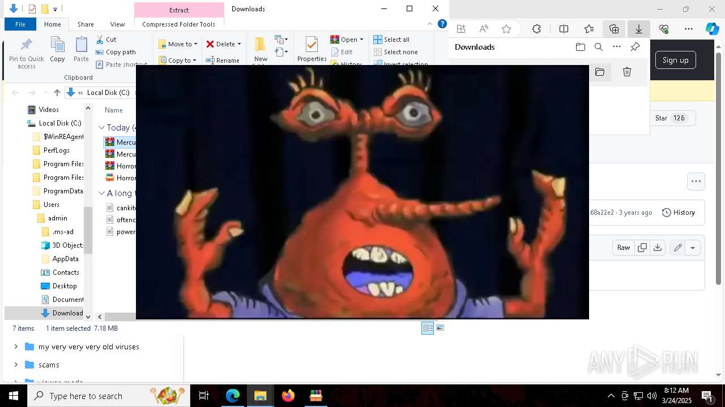Click the Cut scissors command

pyautogui.click(x=106, y=40)
